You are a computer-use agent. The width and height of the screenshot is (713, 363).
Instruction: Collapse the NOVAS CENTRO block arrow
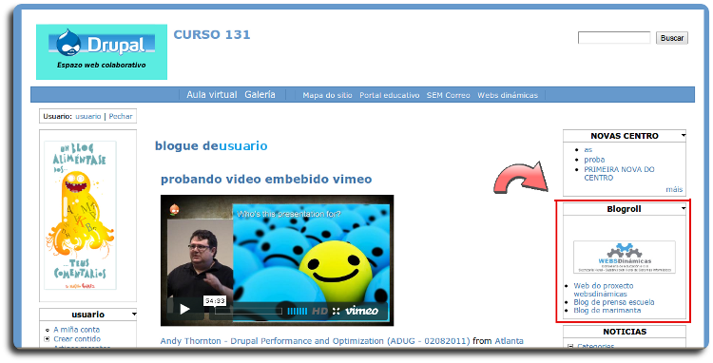click(684, 135)
